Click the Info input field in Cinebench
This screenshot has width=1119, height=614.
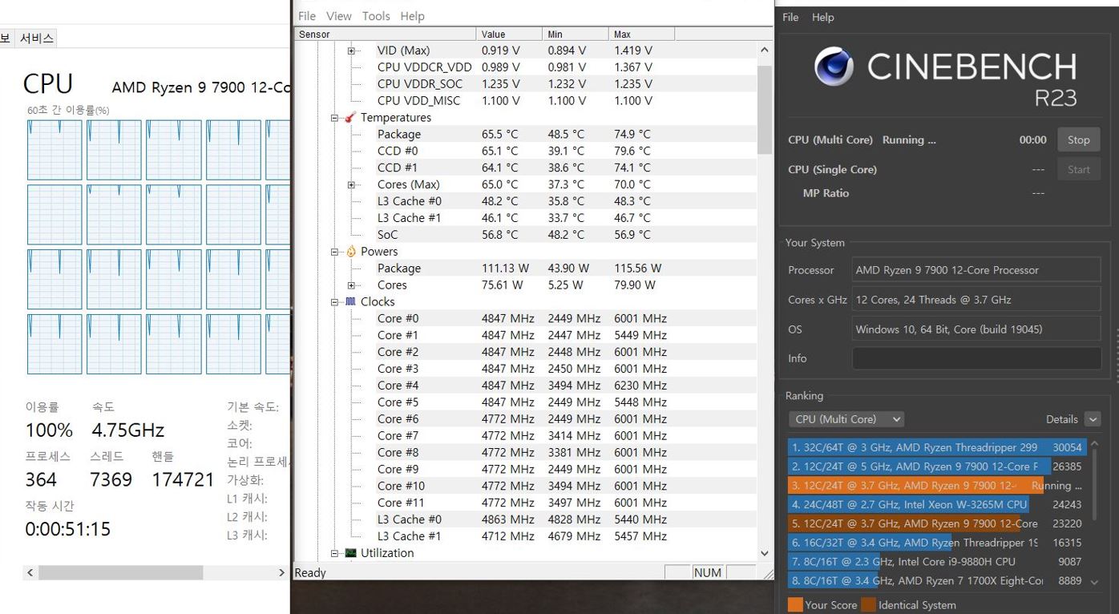coord(976,358)
